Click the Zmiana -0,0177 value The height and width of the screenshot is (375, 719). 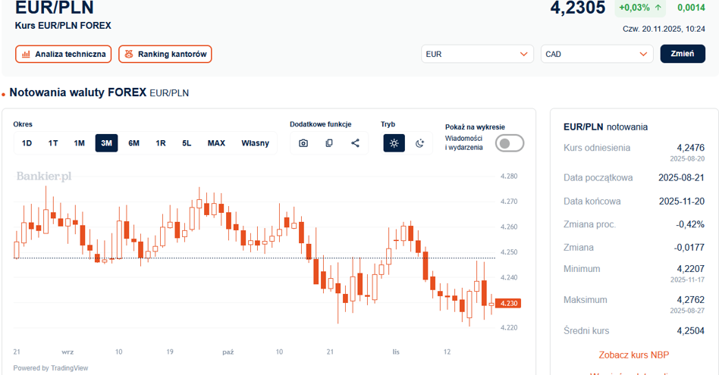click(x=689, y=247)
